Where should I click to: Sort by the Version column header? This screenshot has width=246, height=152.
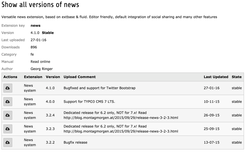[x=53, y=77]
